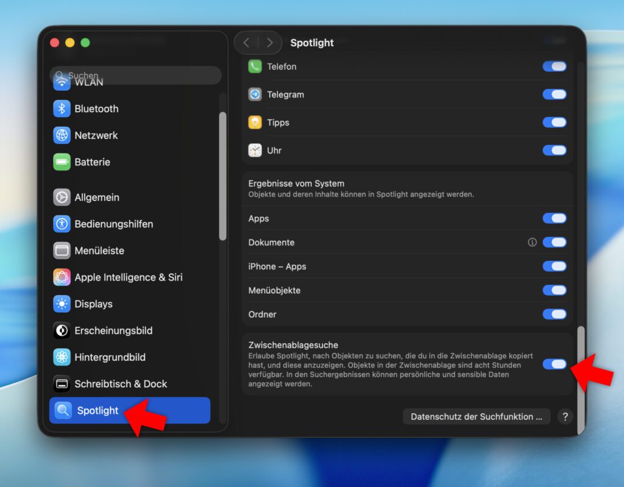Image resolution: width=624 pixels, height=487 pixels.
Task: Select Allgemein in the sidebar
Action: (x=96, y=197)
